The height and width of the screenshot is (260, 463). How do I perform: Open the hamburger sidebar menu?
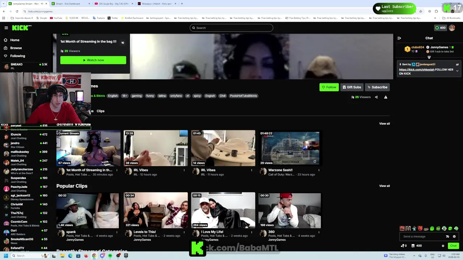(6, 28)
